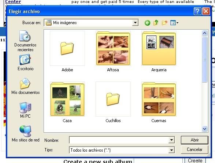Create a new folder
Viewport: 215px width, 163px height.
coord(164,23)
